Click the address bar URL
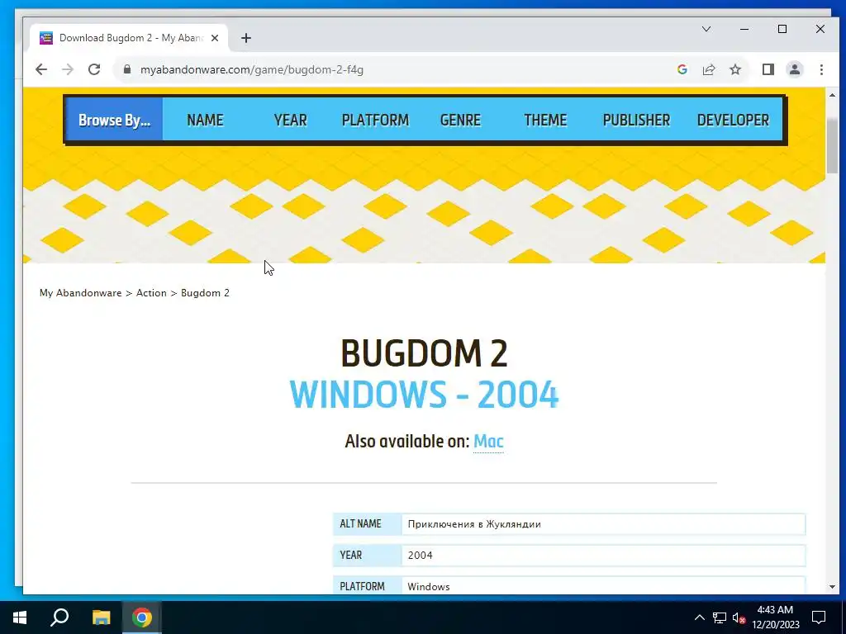Image resolution: width=846 pixels, height=634 pixels. pos(252,69)
